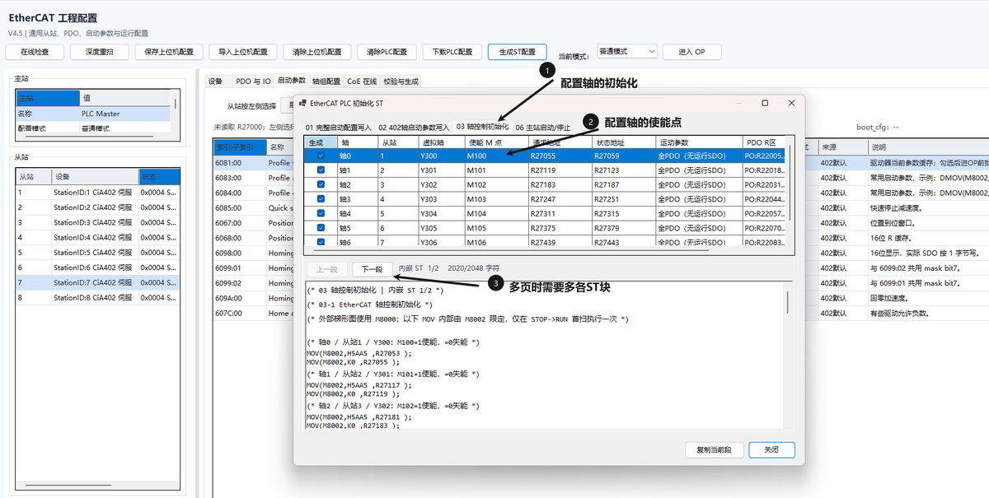Click the Y301 cell for 轴1
Image resolution: width=989 pixels, height=498 pixels.
pyautogui.click(x=441, y=170)
